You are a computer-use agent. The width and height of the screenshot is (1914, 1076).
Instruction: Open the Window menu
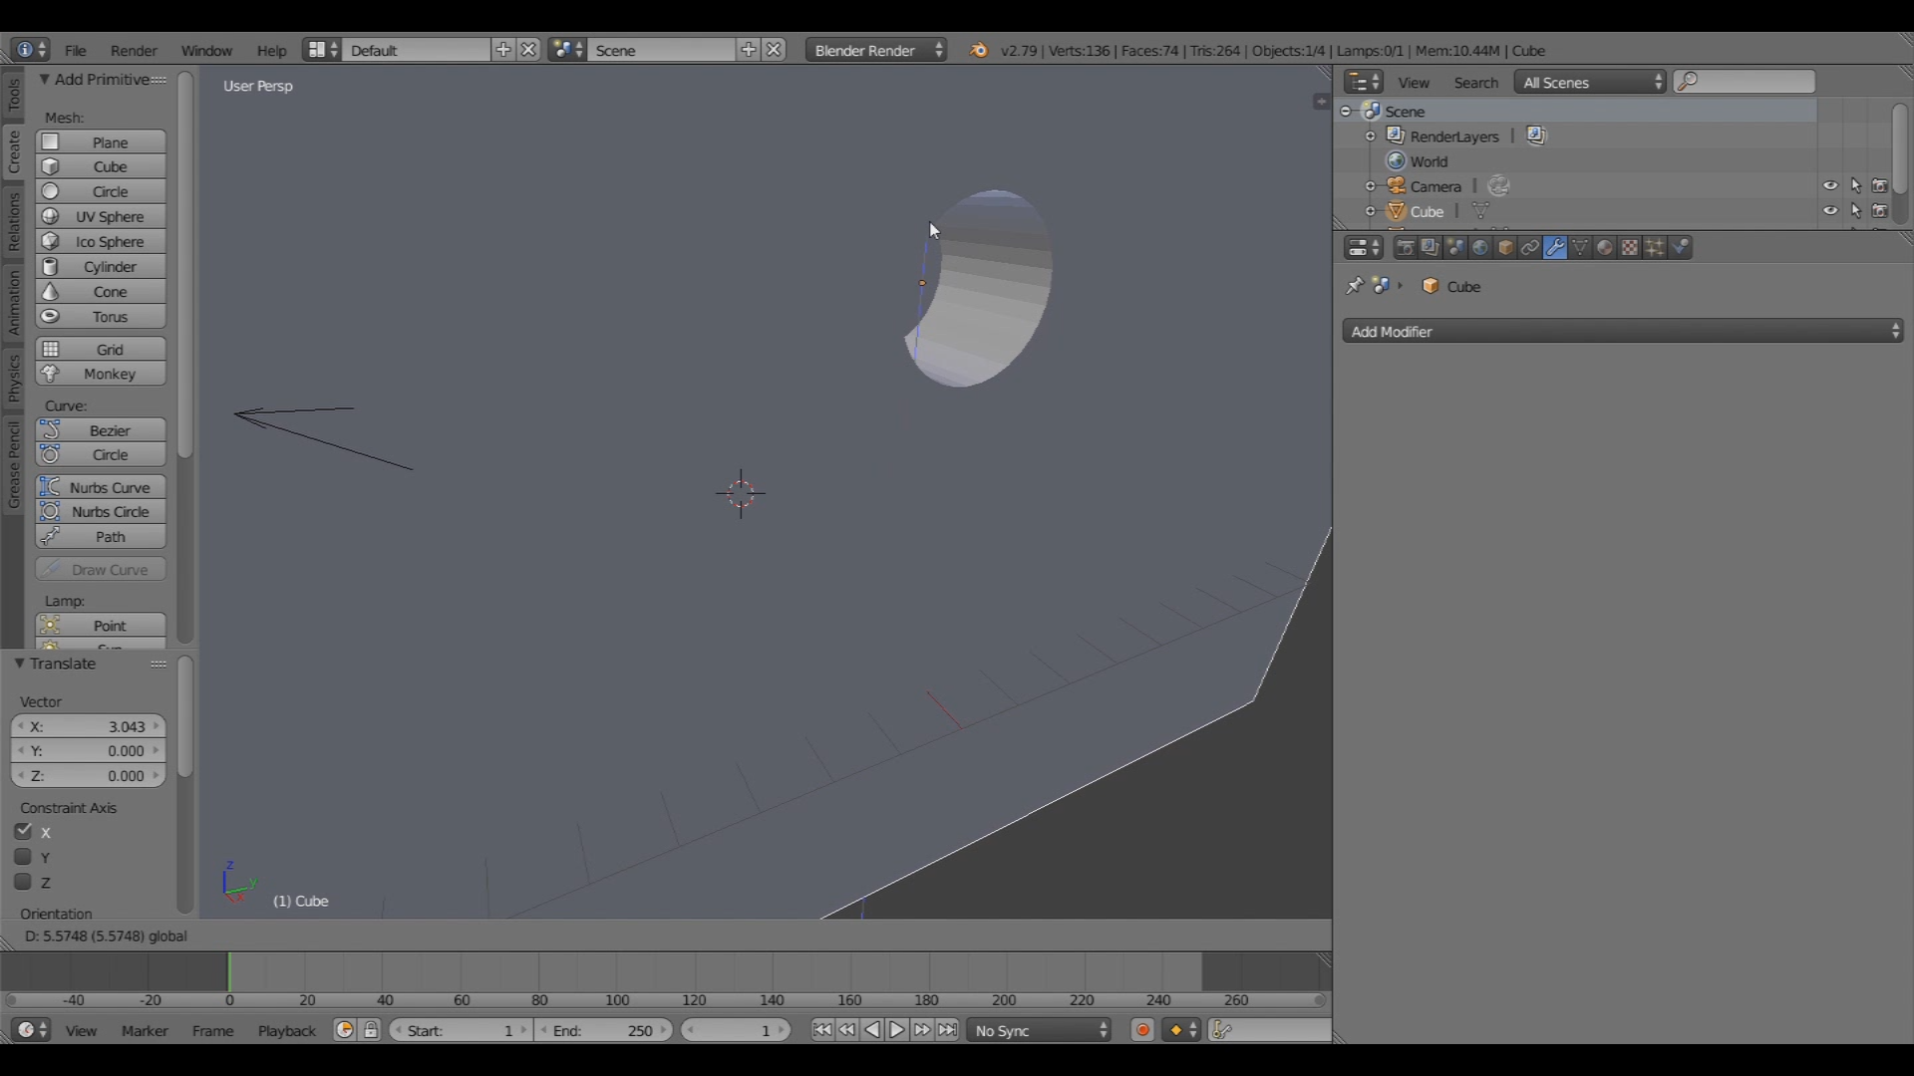pos(206,50)
